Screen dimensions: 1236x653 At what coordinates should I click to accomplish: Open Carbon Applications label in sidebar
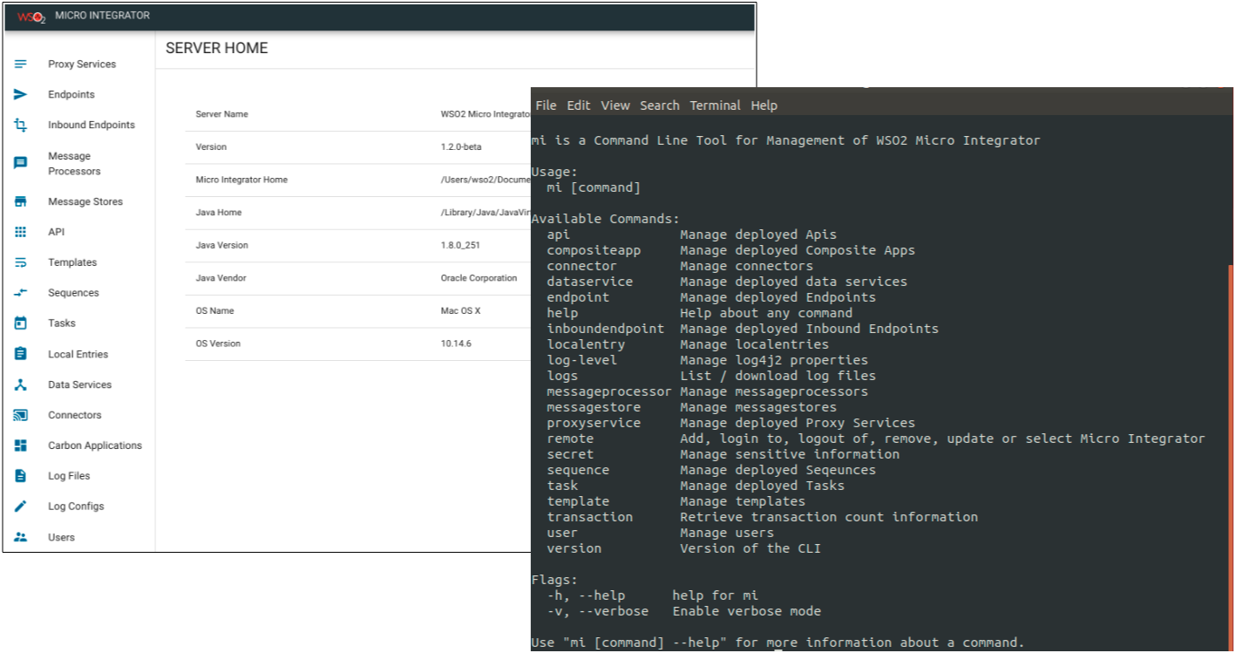click(95, 446)
